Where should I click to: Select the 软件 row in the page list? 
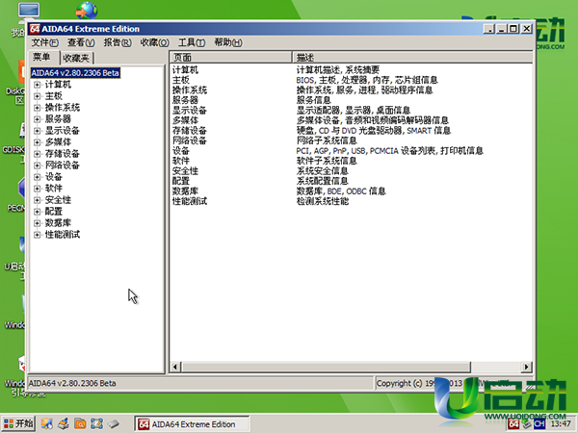(181, 161)
